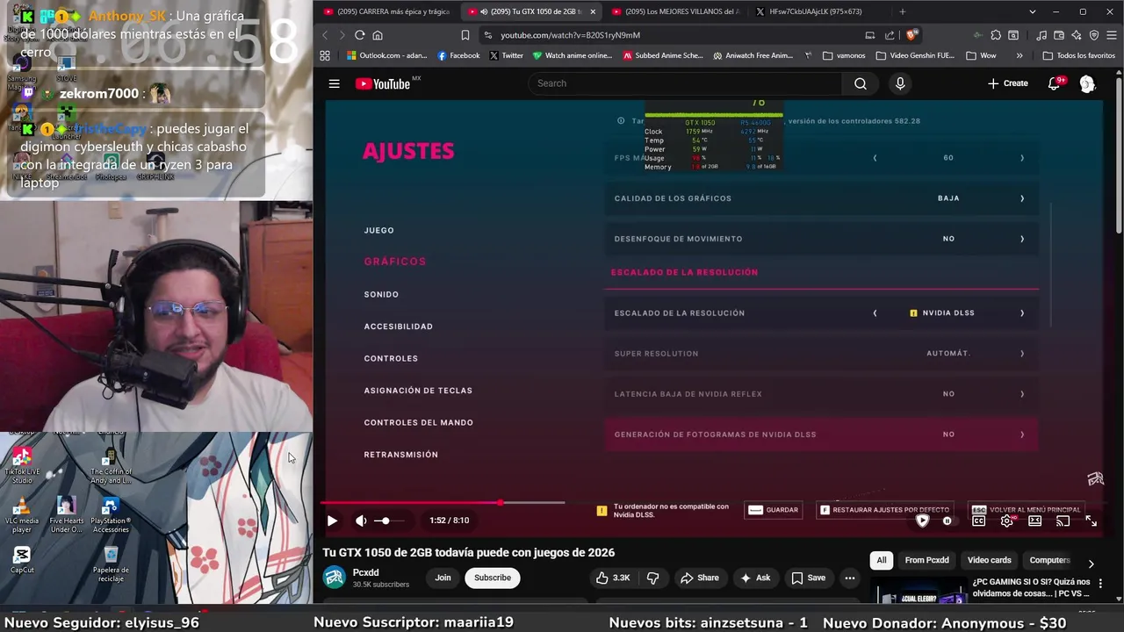Start voice search with the microphone icon
Image resolution: width=1124 pixels, height=632 pixels.
[x=899, y=83]
